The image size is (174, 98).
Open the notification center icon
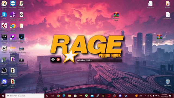click(x=170, y=96)
